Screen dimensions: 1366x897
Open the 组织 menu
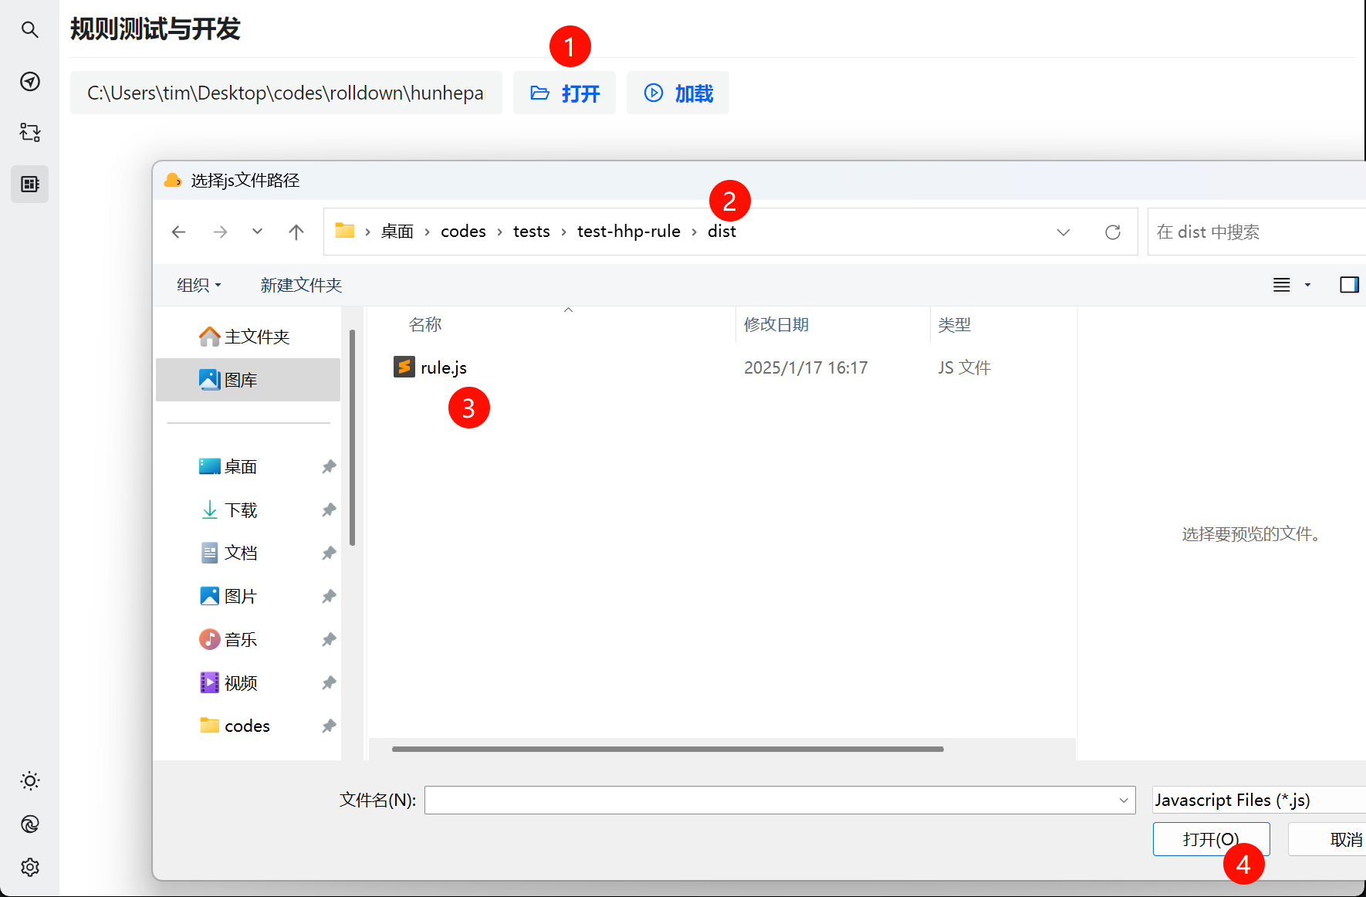[199, 285]
